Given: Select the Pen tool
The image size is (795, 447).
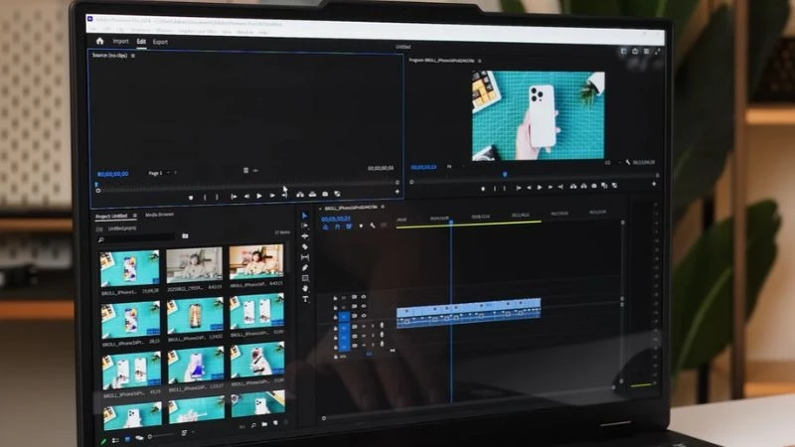Looking at the screenshot, I should 305,267.
